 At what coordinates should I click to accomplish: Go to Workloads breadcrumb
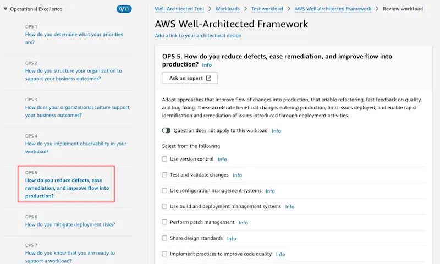(228, 9)
